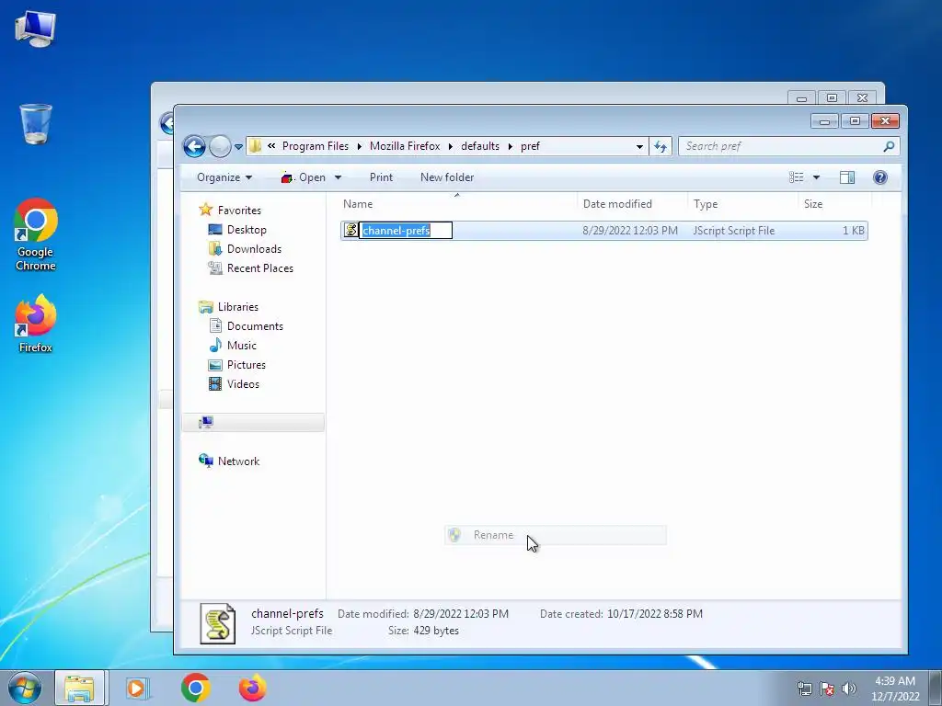
Task: Click JScript Script File type cell
Action: coord(733,231)
